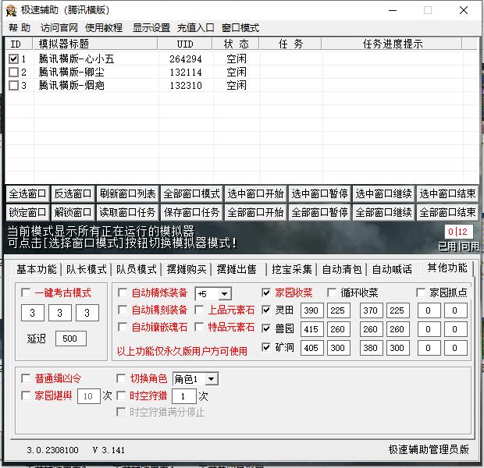Switch to the 挖宝采集 tab
This screenshot has width=484, height=468.
pos(292,269)
